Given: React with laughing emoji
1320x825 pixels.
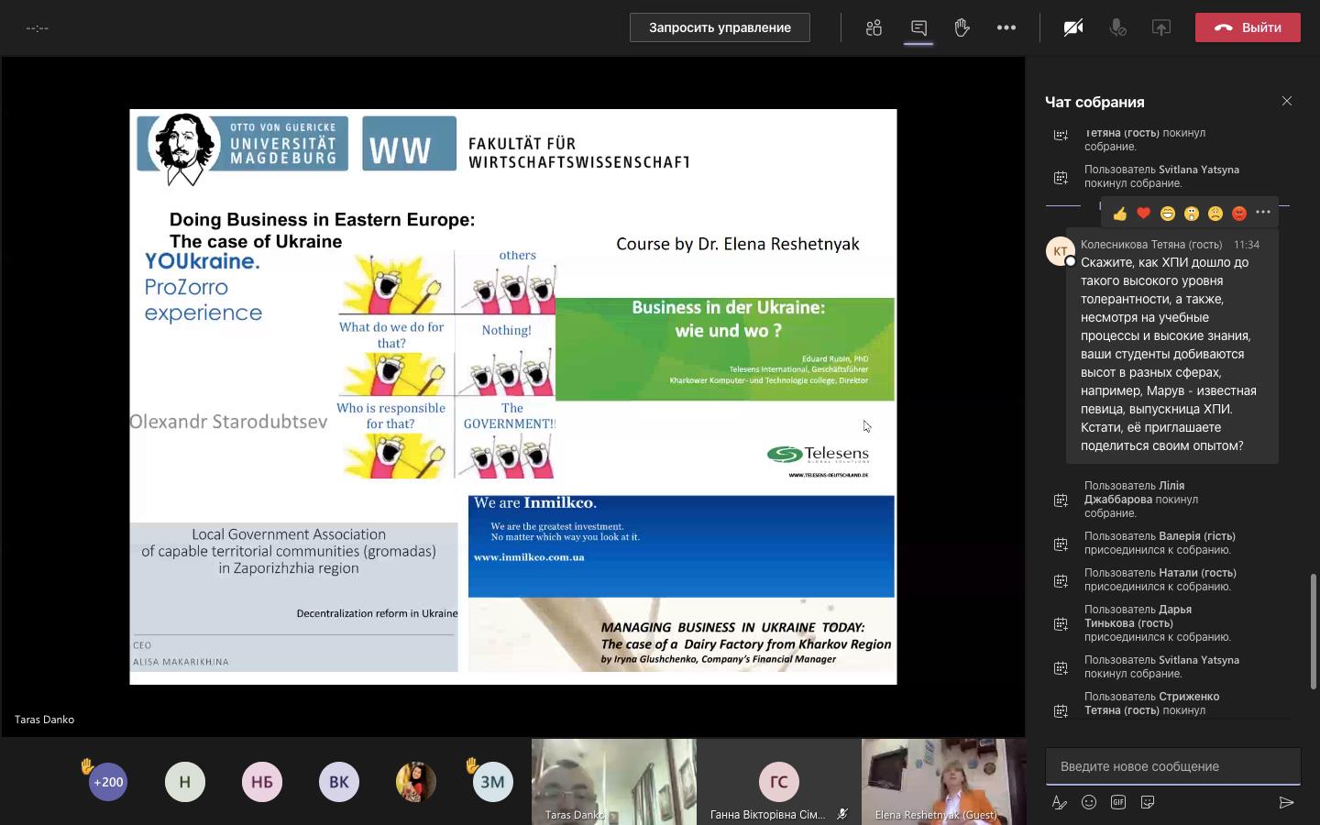Looking at the screenshot, I should coord(1168,214).
